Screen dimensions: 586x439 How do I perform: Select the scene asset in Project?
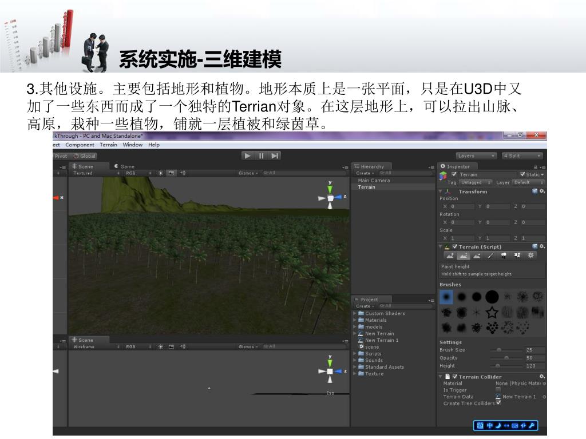[369, 347]
